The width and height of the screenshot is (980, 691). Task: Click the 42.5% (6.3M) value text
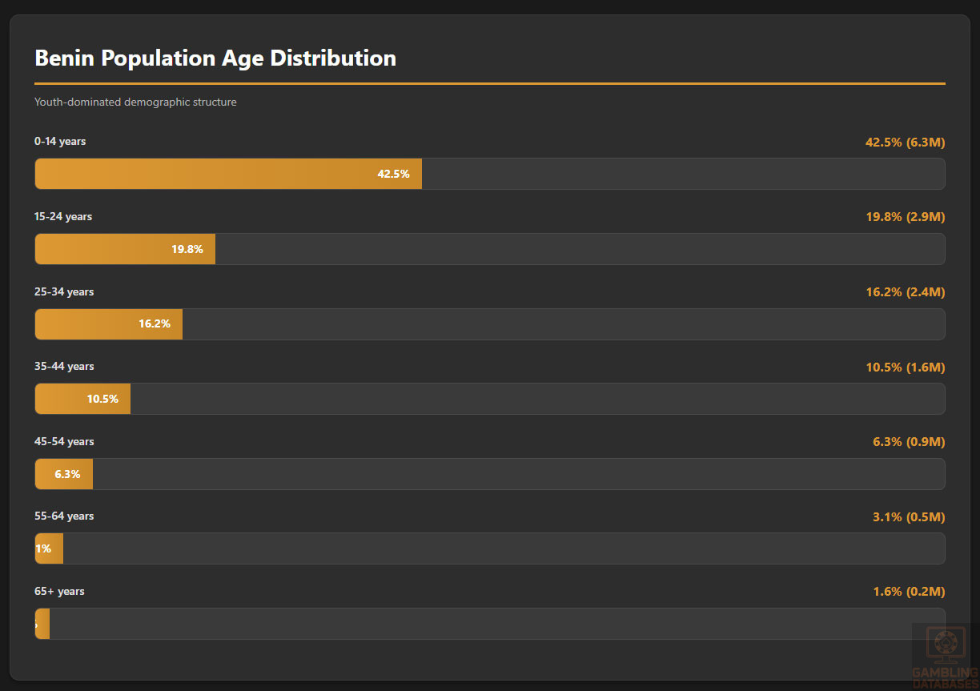905,143
